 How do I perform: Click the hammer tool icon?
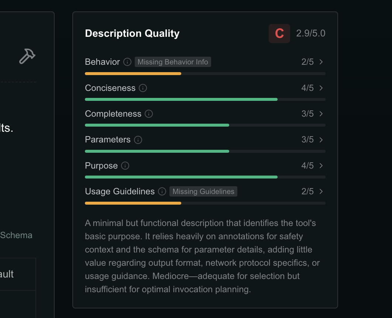(x=27, y=56)
